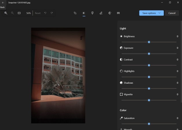182x130 pixels.
Task: Click the Brightness value 0
Action: [177, 36]
